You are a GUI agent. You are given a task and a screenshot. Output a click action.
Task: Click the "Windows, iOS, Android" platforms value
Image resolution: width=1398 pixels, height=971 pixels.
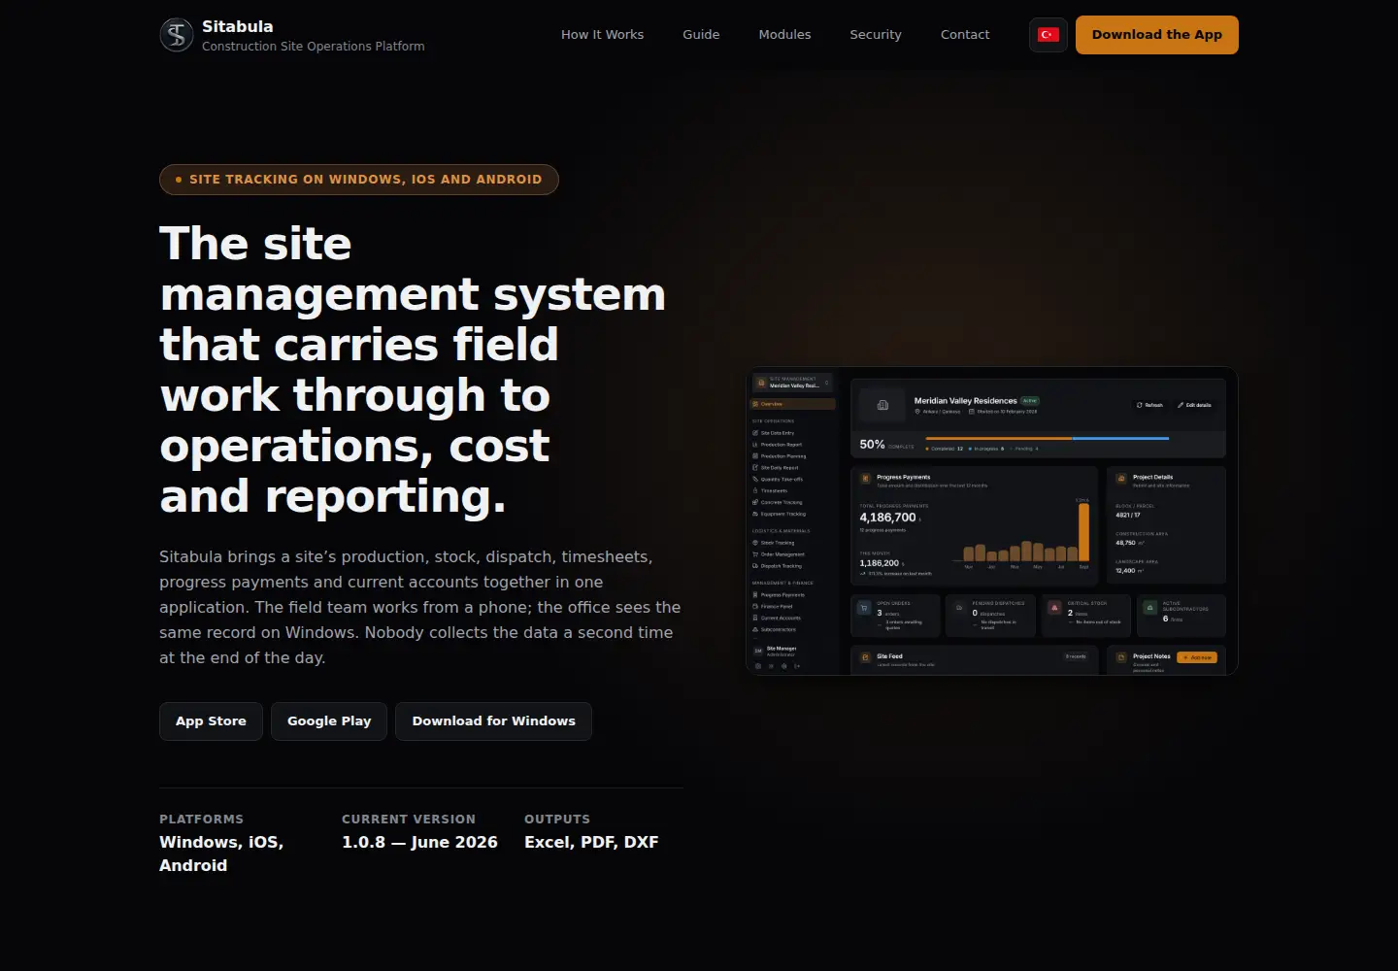pyautogui.click(x=221, y=854)
